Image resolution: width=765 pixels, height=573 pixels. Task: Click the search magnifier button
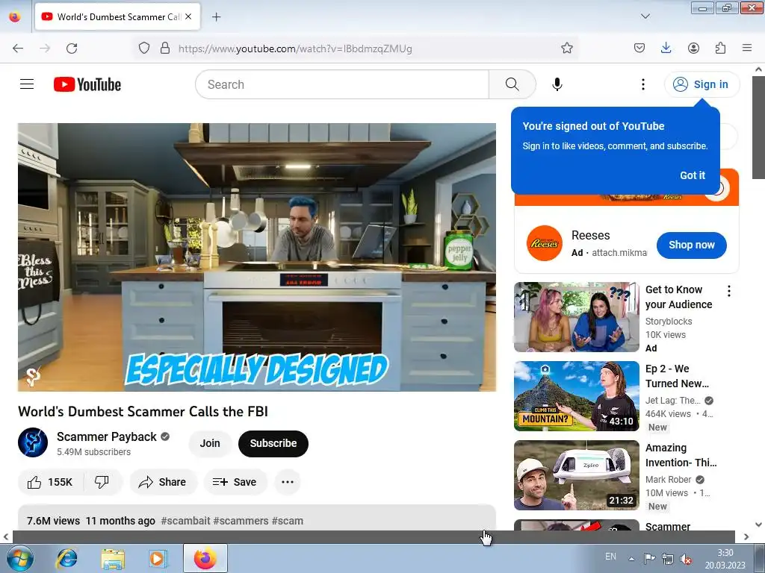(512, 84)
